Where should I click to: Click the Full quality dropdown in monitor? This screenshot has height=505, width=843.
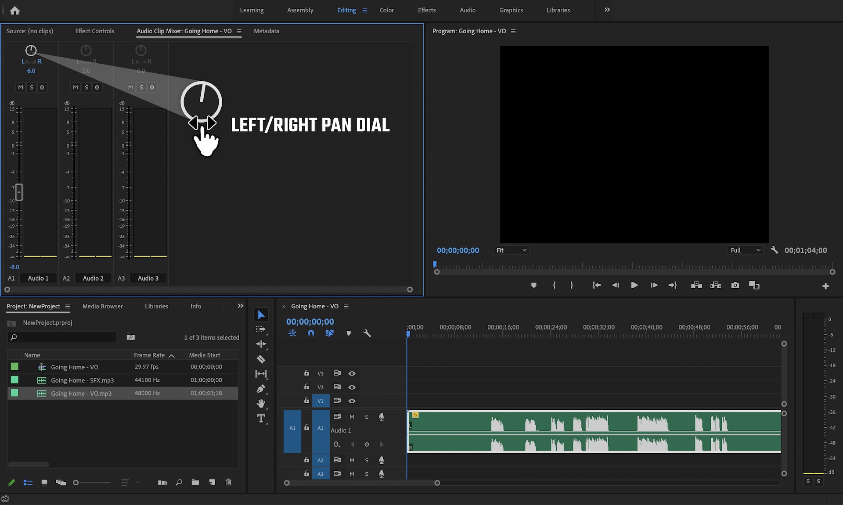point(744,250)
